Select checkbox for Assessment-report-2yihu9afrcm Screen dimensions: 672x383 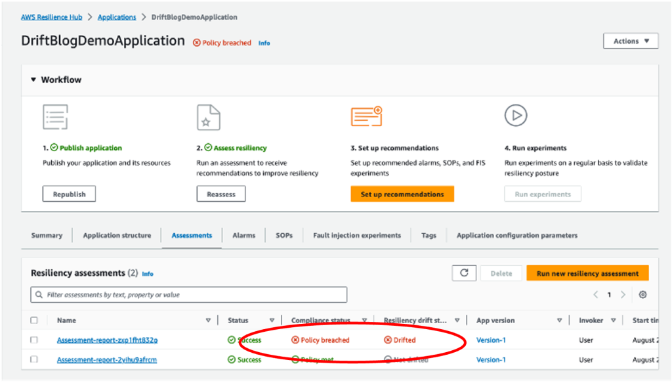34,359
